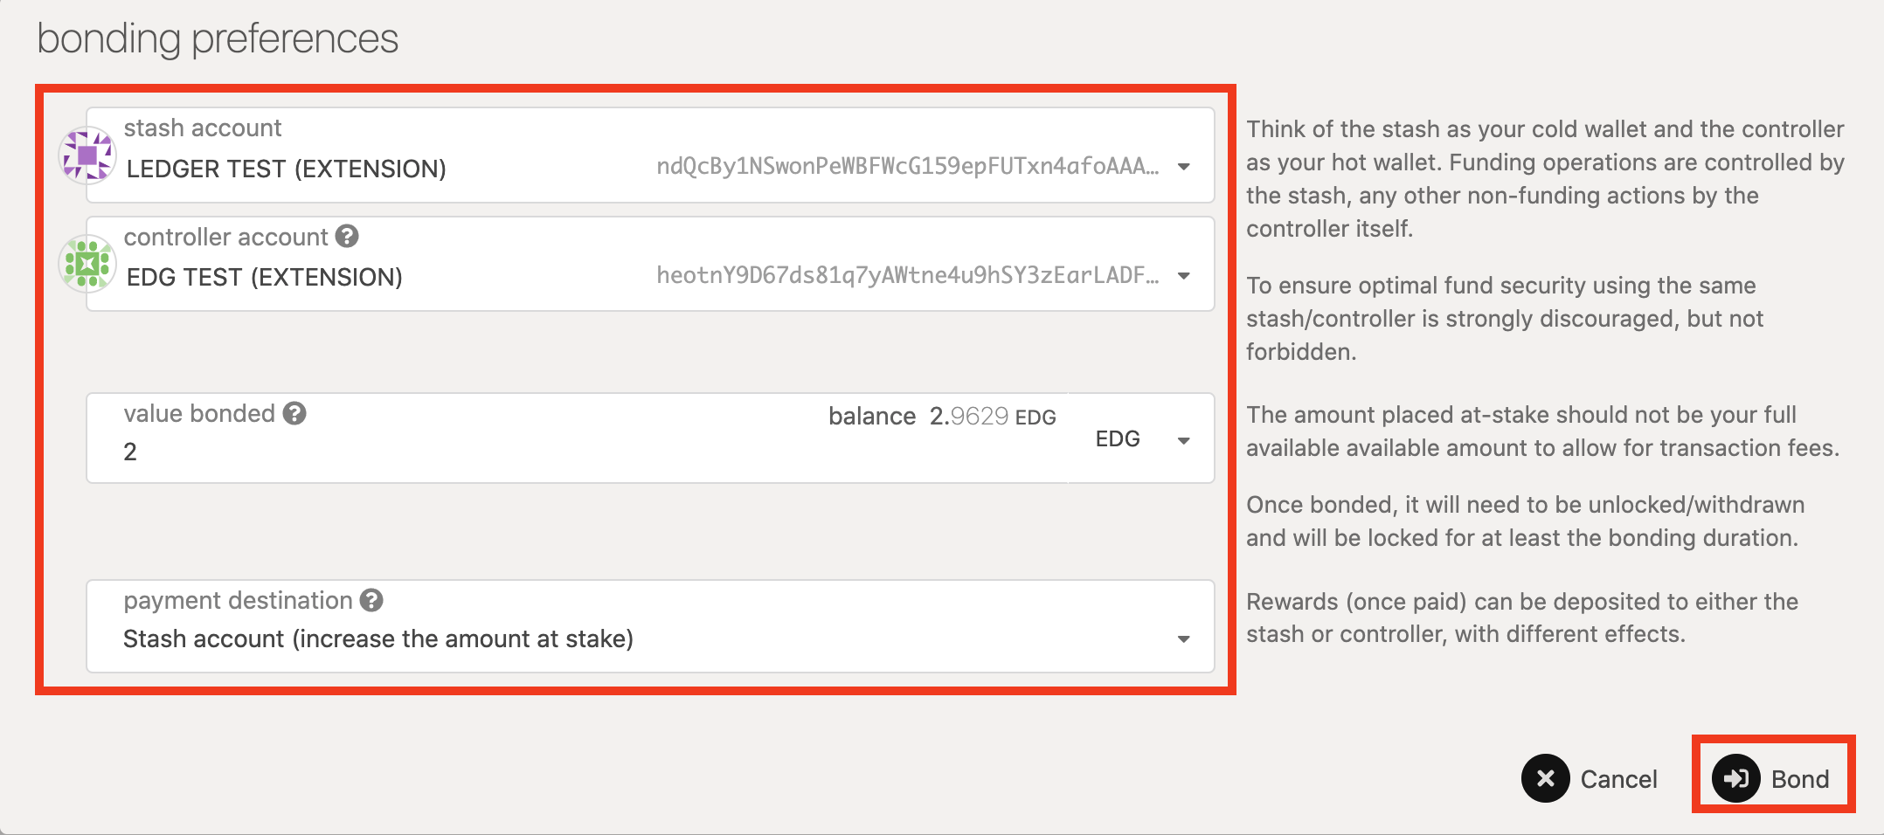
Task: Click the black X circle Cancel icon
Action: (1545, 778)
